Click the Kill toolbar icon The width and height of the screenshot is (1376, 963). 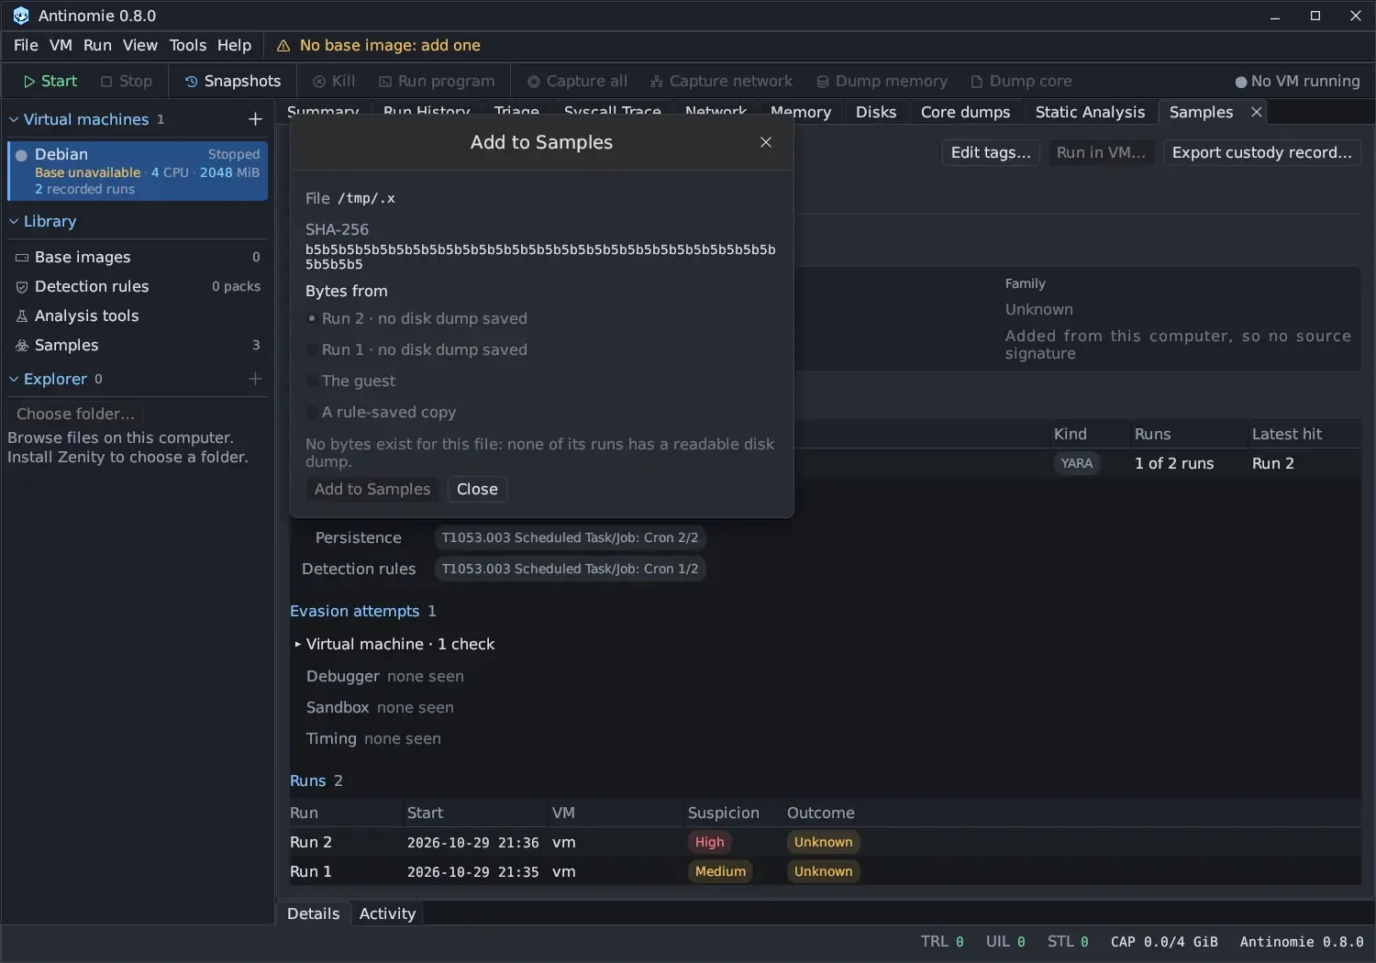(x=319, y=82)
